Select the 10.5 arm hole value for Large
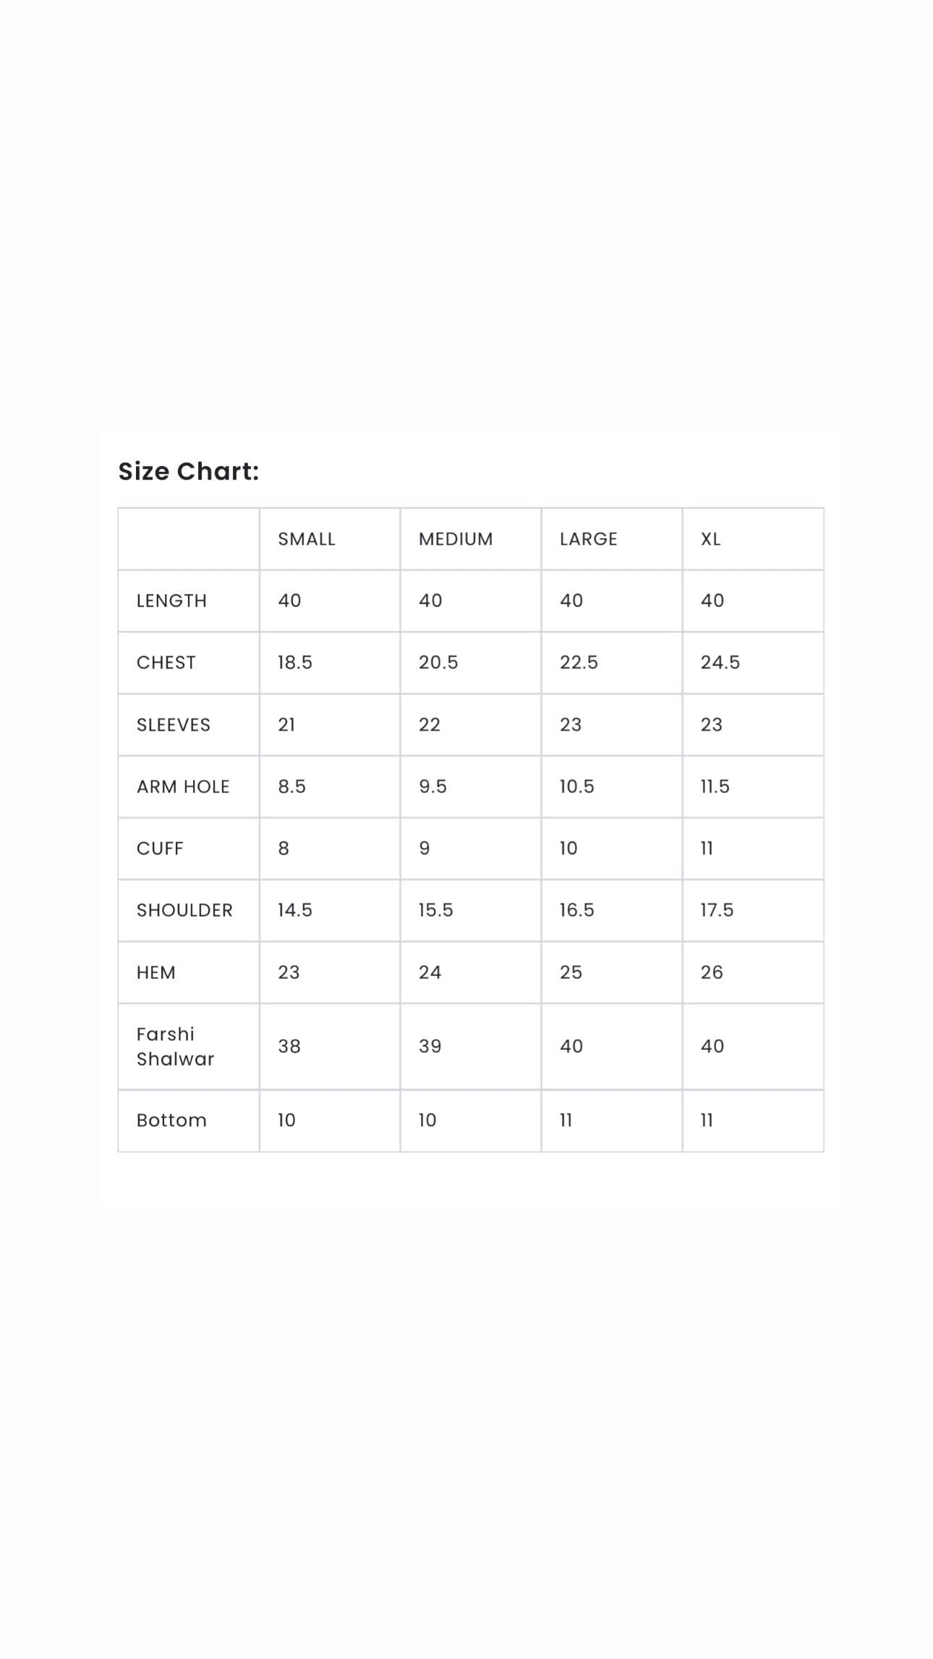The image size is (933, 1659). [x=576, y=786]
